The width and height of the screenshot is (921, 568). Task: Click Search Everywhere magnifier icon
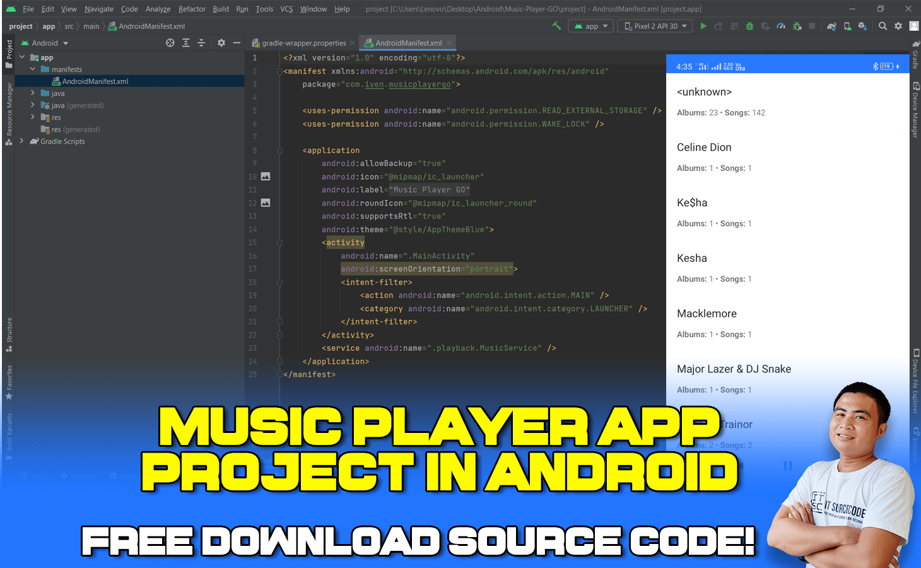(x=883, y=26)
